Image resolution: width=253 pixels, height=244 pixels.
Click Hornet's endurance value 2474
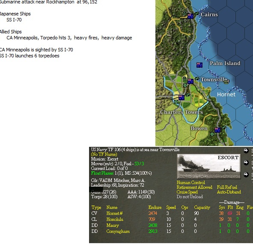click(x=153, y=213)
